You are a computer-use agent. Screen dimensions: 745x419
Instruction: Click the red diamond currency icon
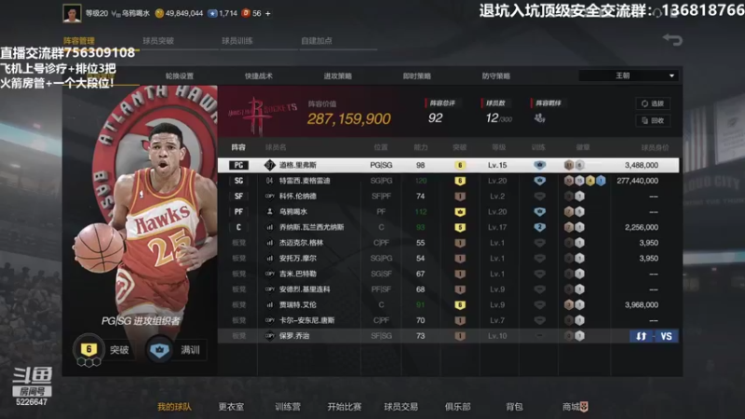246,13
